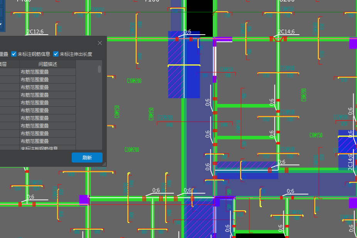The image size is (357, 238).
Task: Click the 问题描述 column header
Action: tap(47, 64)
